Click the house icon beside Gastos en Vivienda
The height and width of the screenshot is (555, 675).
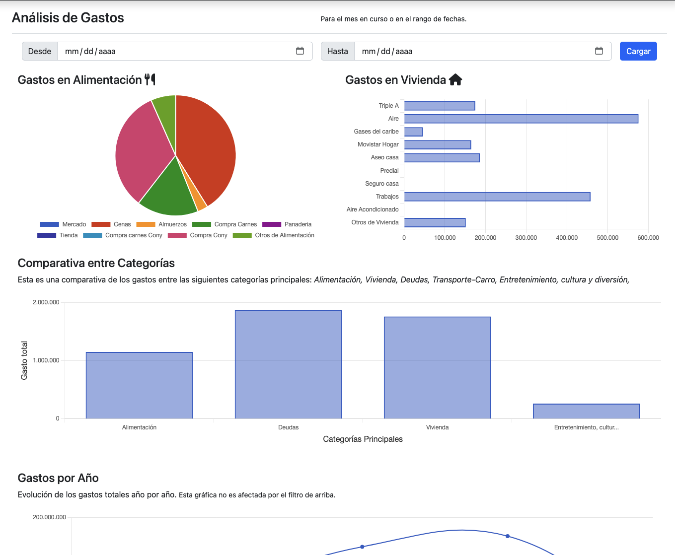(455, 80)
